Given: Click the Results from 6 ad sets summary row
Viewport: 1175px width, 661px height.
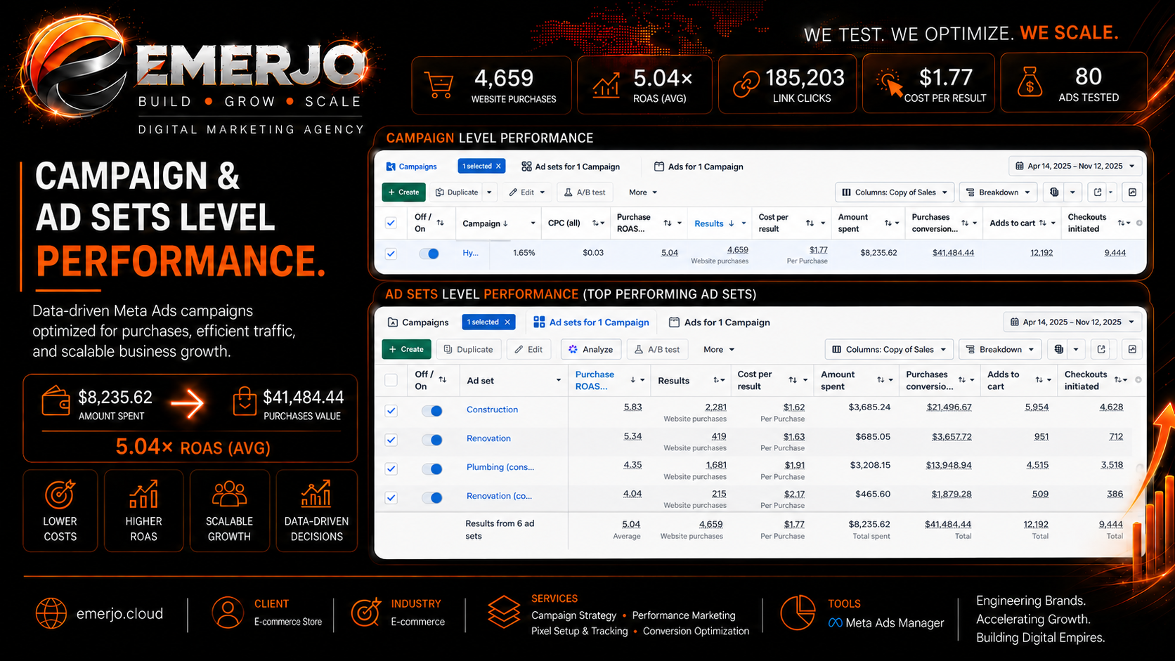Looking at the screenshot, I should click(759, 530).
